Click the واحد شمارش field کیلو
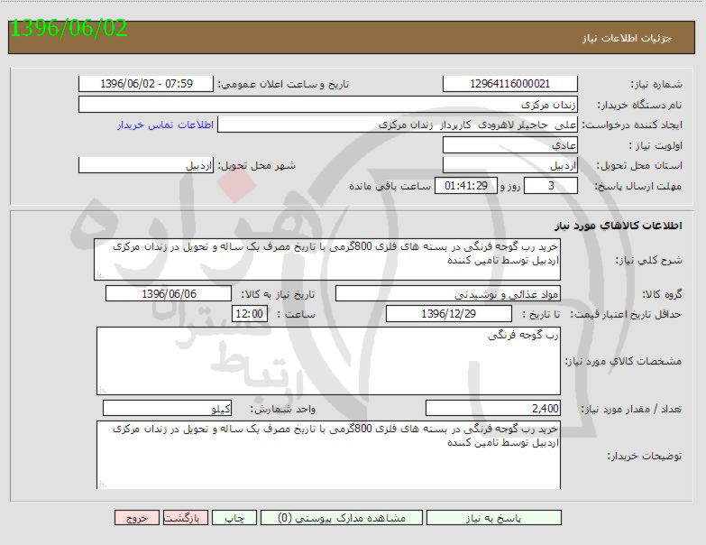Viewport: 706px width, 545px height. click(x=168, y=408)
